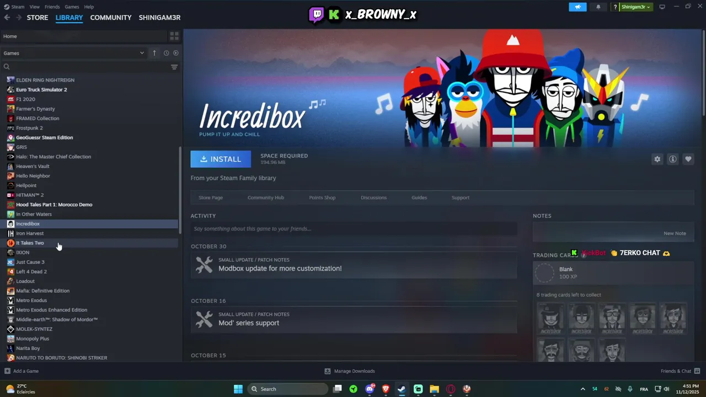Image resolution: width=706 pixels, height=397 pixels.
Task: Open the Modbox update patch notes
Action: [x=354, y=265]
